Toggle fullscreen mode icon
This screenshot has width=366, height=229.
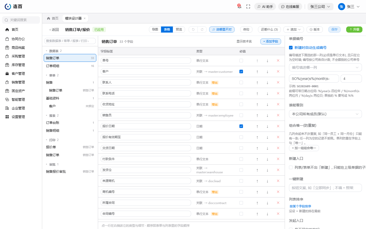tap(248, 7)
